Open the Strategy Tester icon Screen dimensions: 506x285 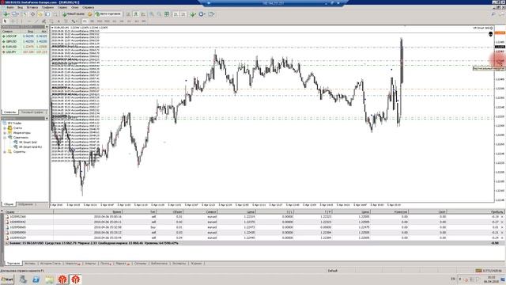pyautogui.click(x=55, y=14)
